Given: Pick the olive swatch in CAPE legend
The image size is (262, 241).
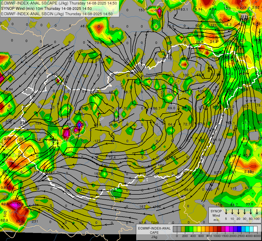Looking at the screenshot, I should coord(183,229).
